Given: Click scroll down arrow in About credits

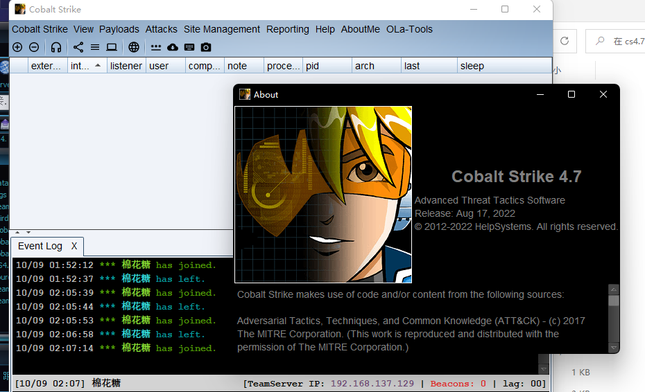Looking at the screenshot, I should coord(613,348).
